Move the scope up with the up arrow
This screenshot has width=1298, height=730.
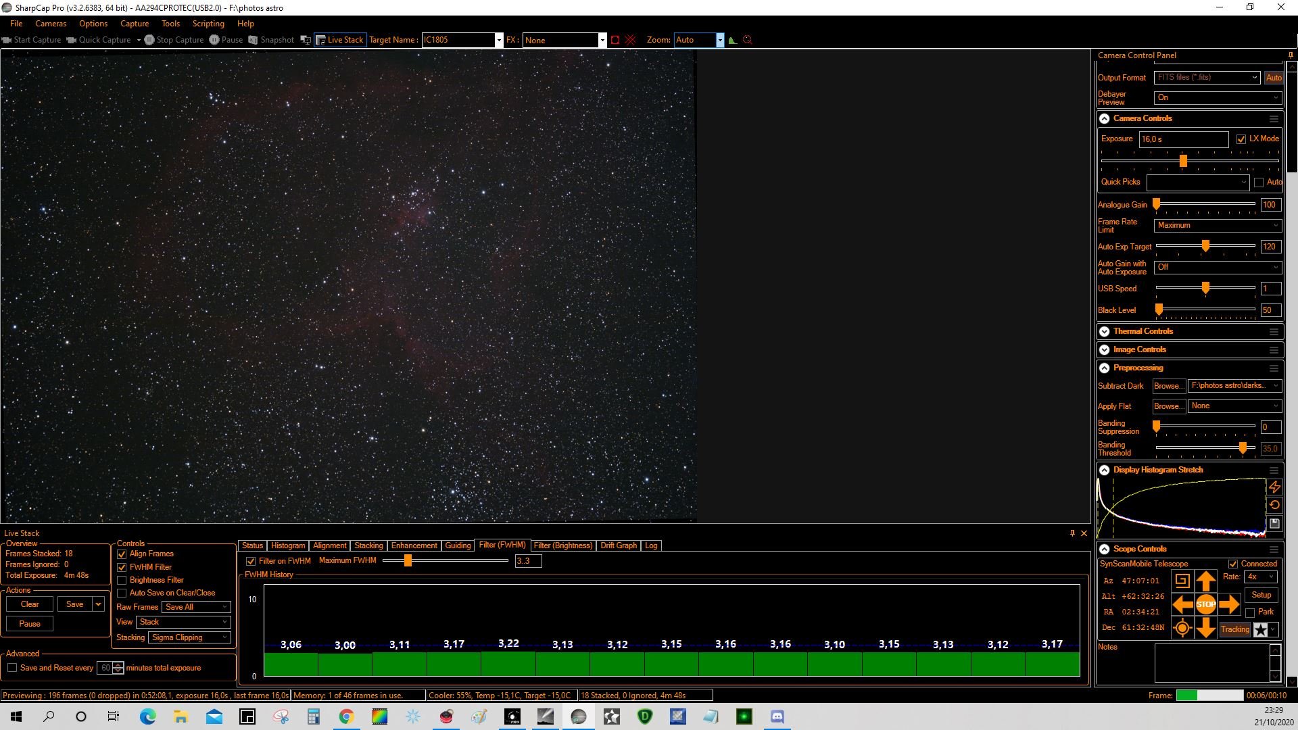tap(1205, 581)
